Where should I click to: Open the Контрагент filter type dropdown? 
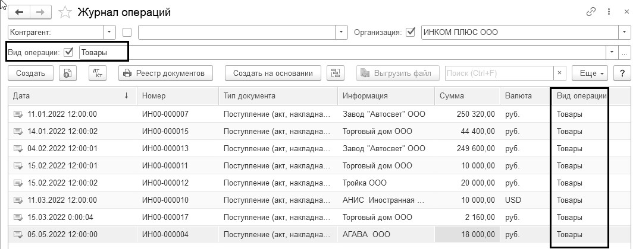click(x=109, y=32)
